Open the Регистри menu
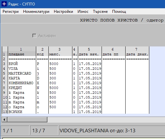 tap(11, 12)
